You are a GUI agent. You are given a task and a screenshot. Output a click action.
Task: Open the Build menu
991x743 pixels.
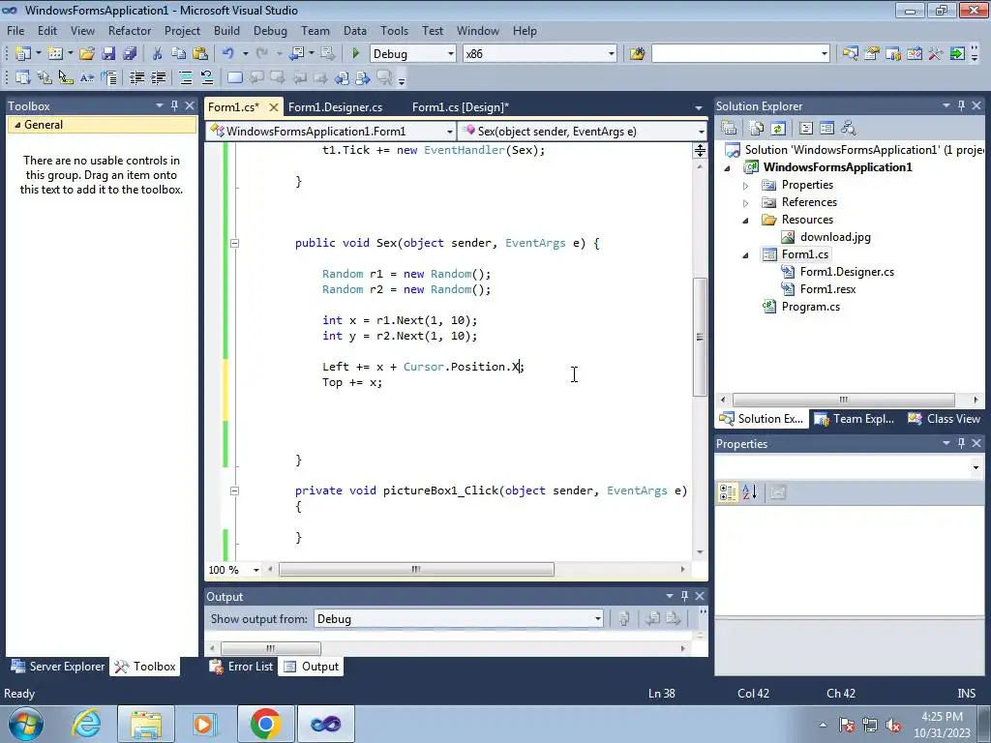(x=226, y=30)
